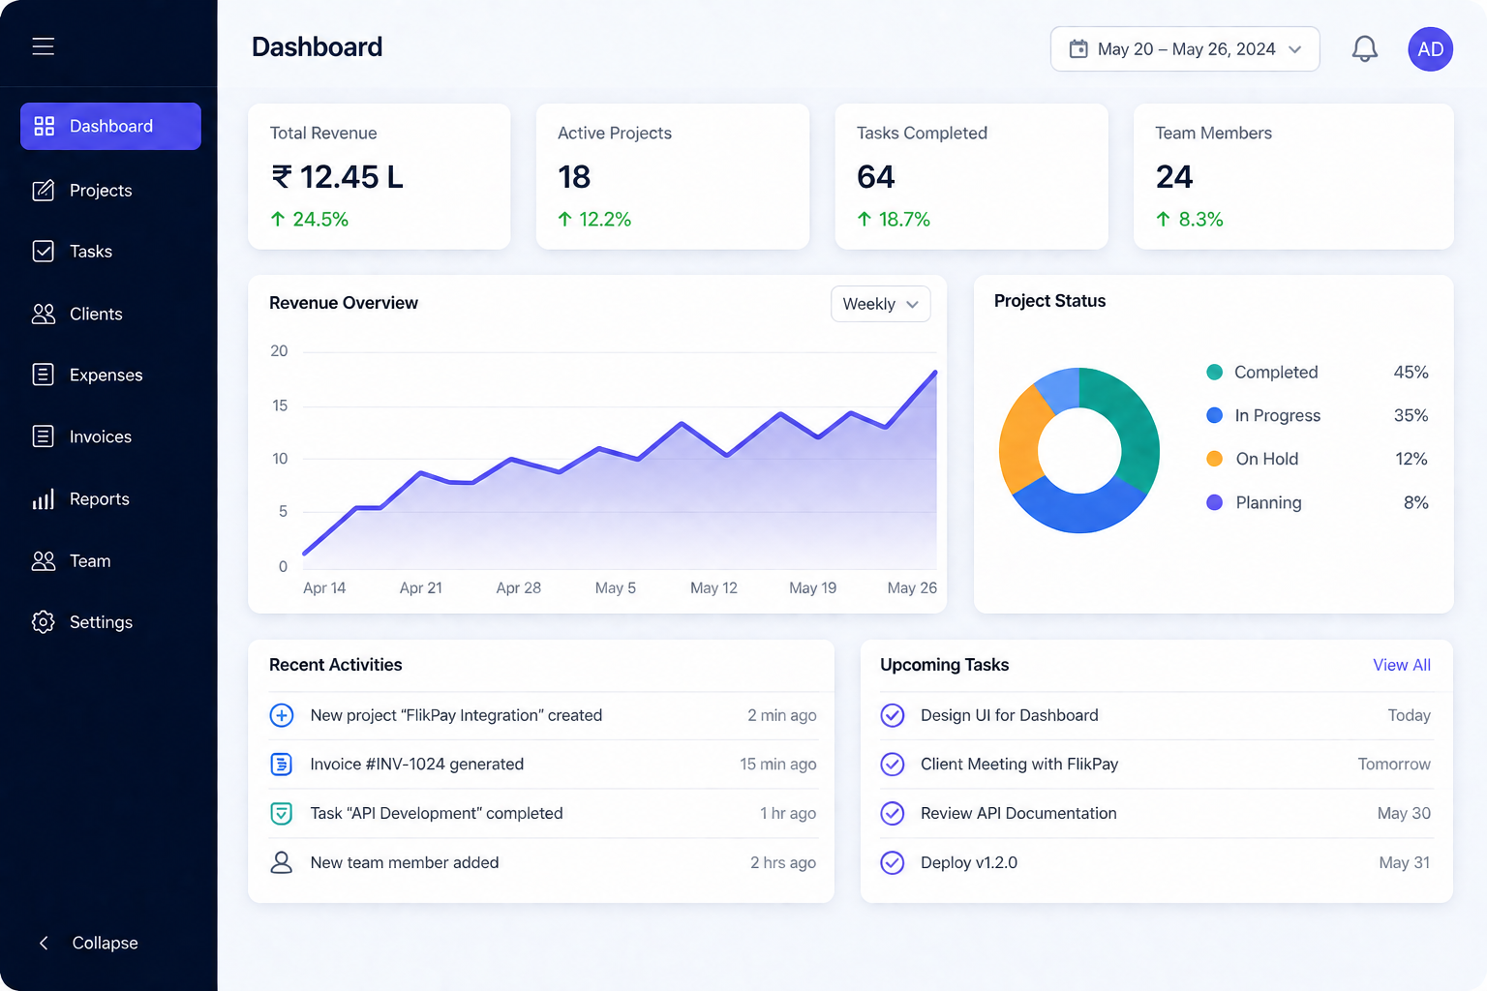The width and height of the screenshot is (1487, 991).
Task: Click the May 12 label on revenue chart
Action: click(x=713, y=587)
